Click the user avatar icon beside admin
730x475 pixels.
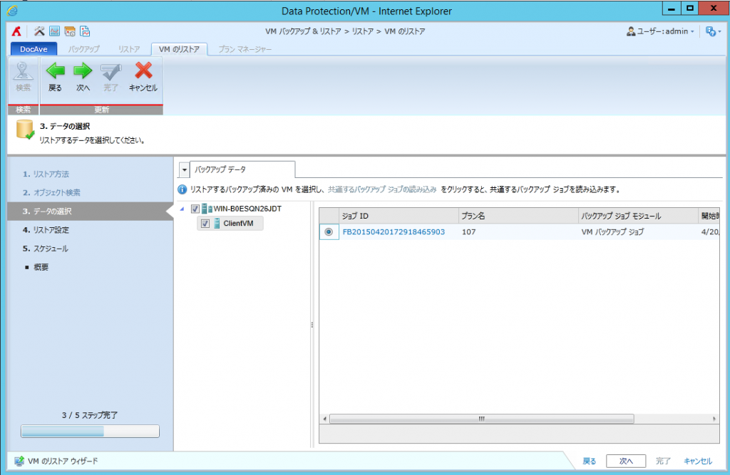click(x=631, y=31)
